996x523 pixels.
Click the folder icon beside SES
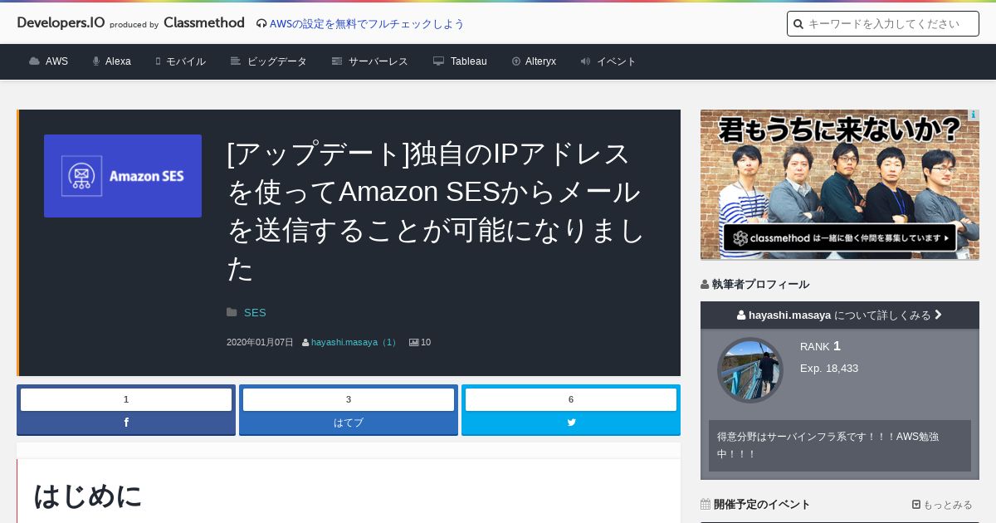click(x=232, y=313)
